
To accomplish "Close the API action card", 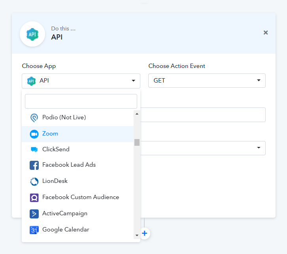I will [x=266, y=32].
